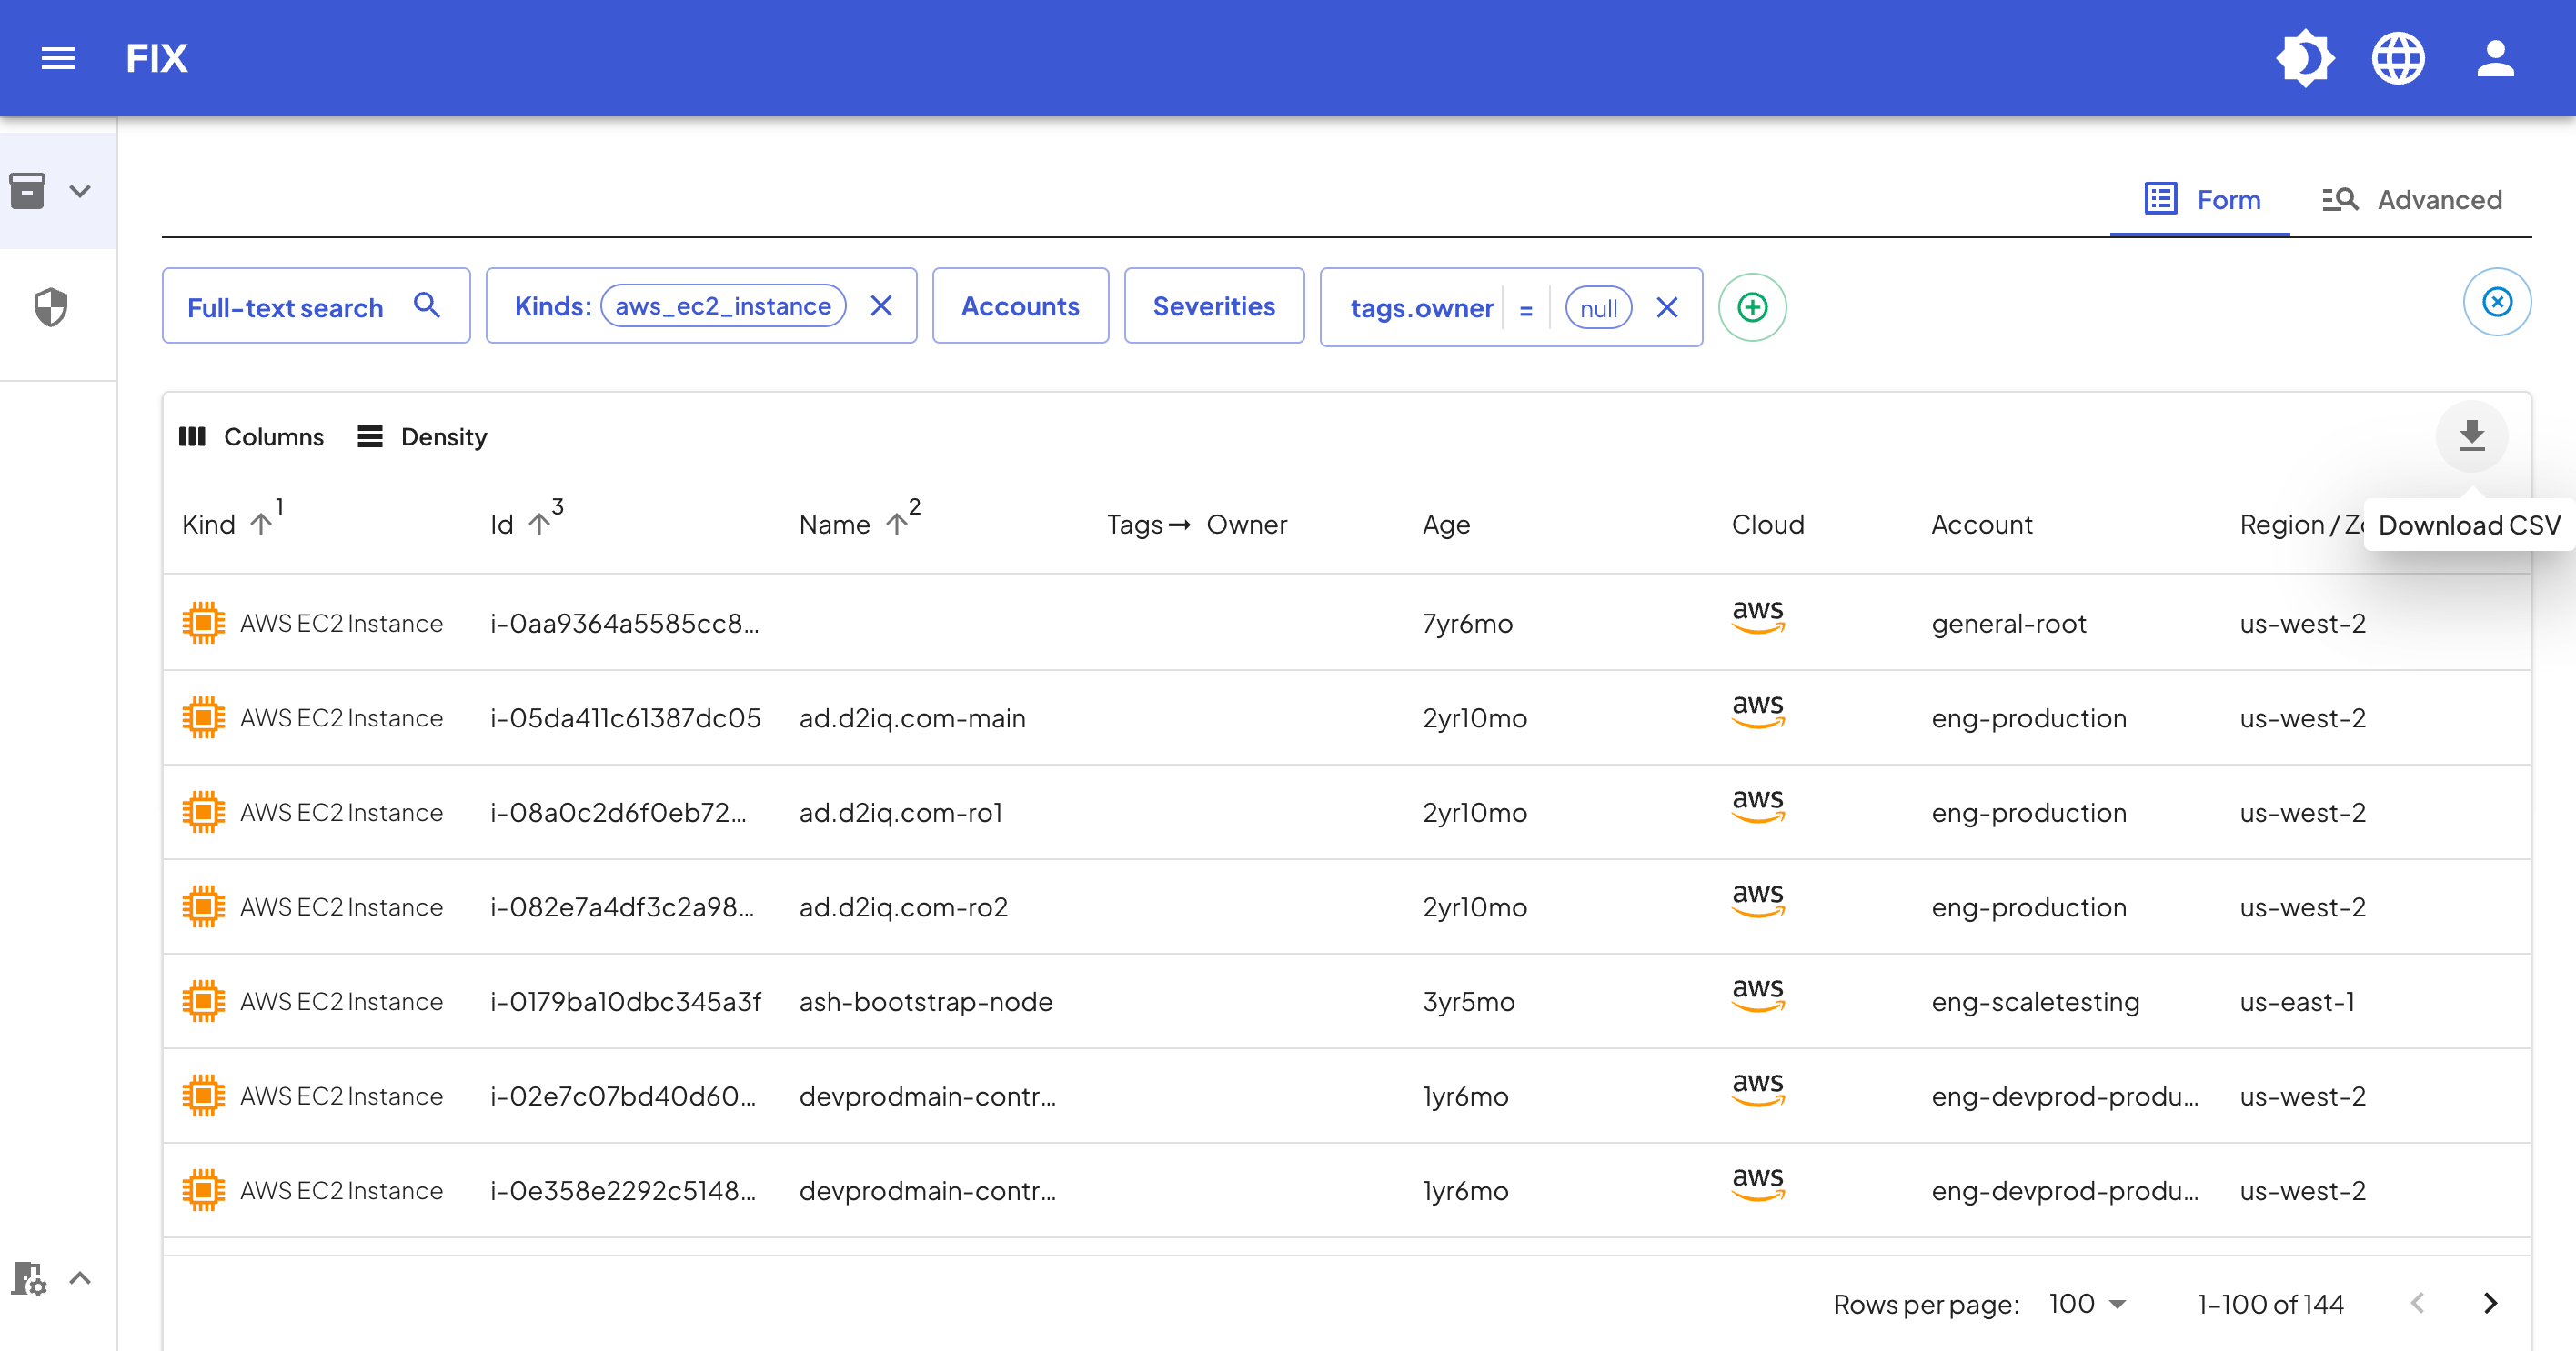Click add new filter plus button
The height and width of the screenshot is (1351, 2576).
(1753, 306)
